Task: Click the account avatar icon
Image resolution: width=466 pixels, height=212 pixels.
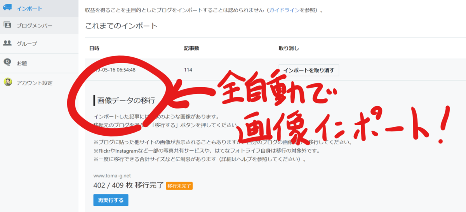Action: point(8,82)
